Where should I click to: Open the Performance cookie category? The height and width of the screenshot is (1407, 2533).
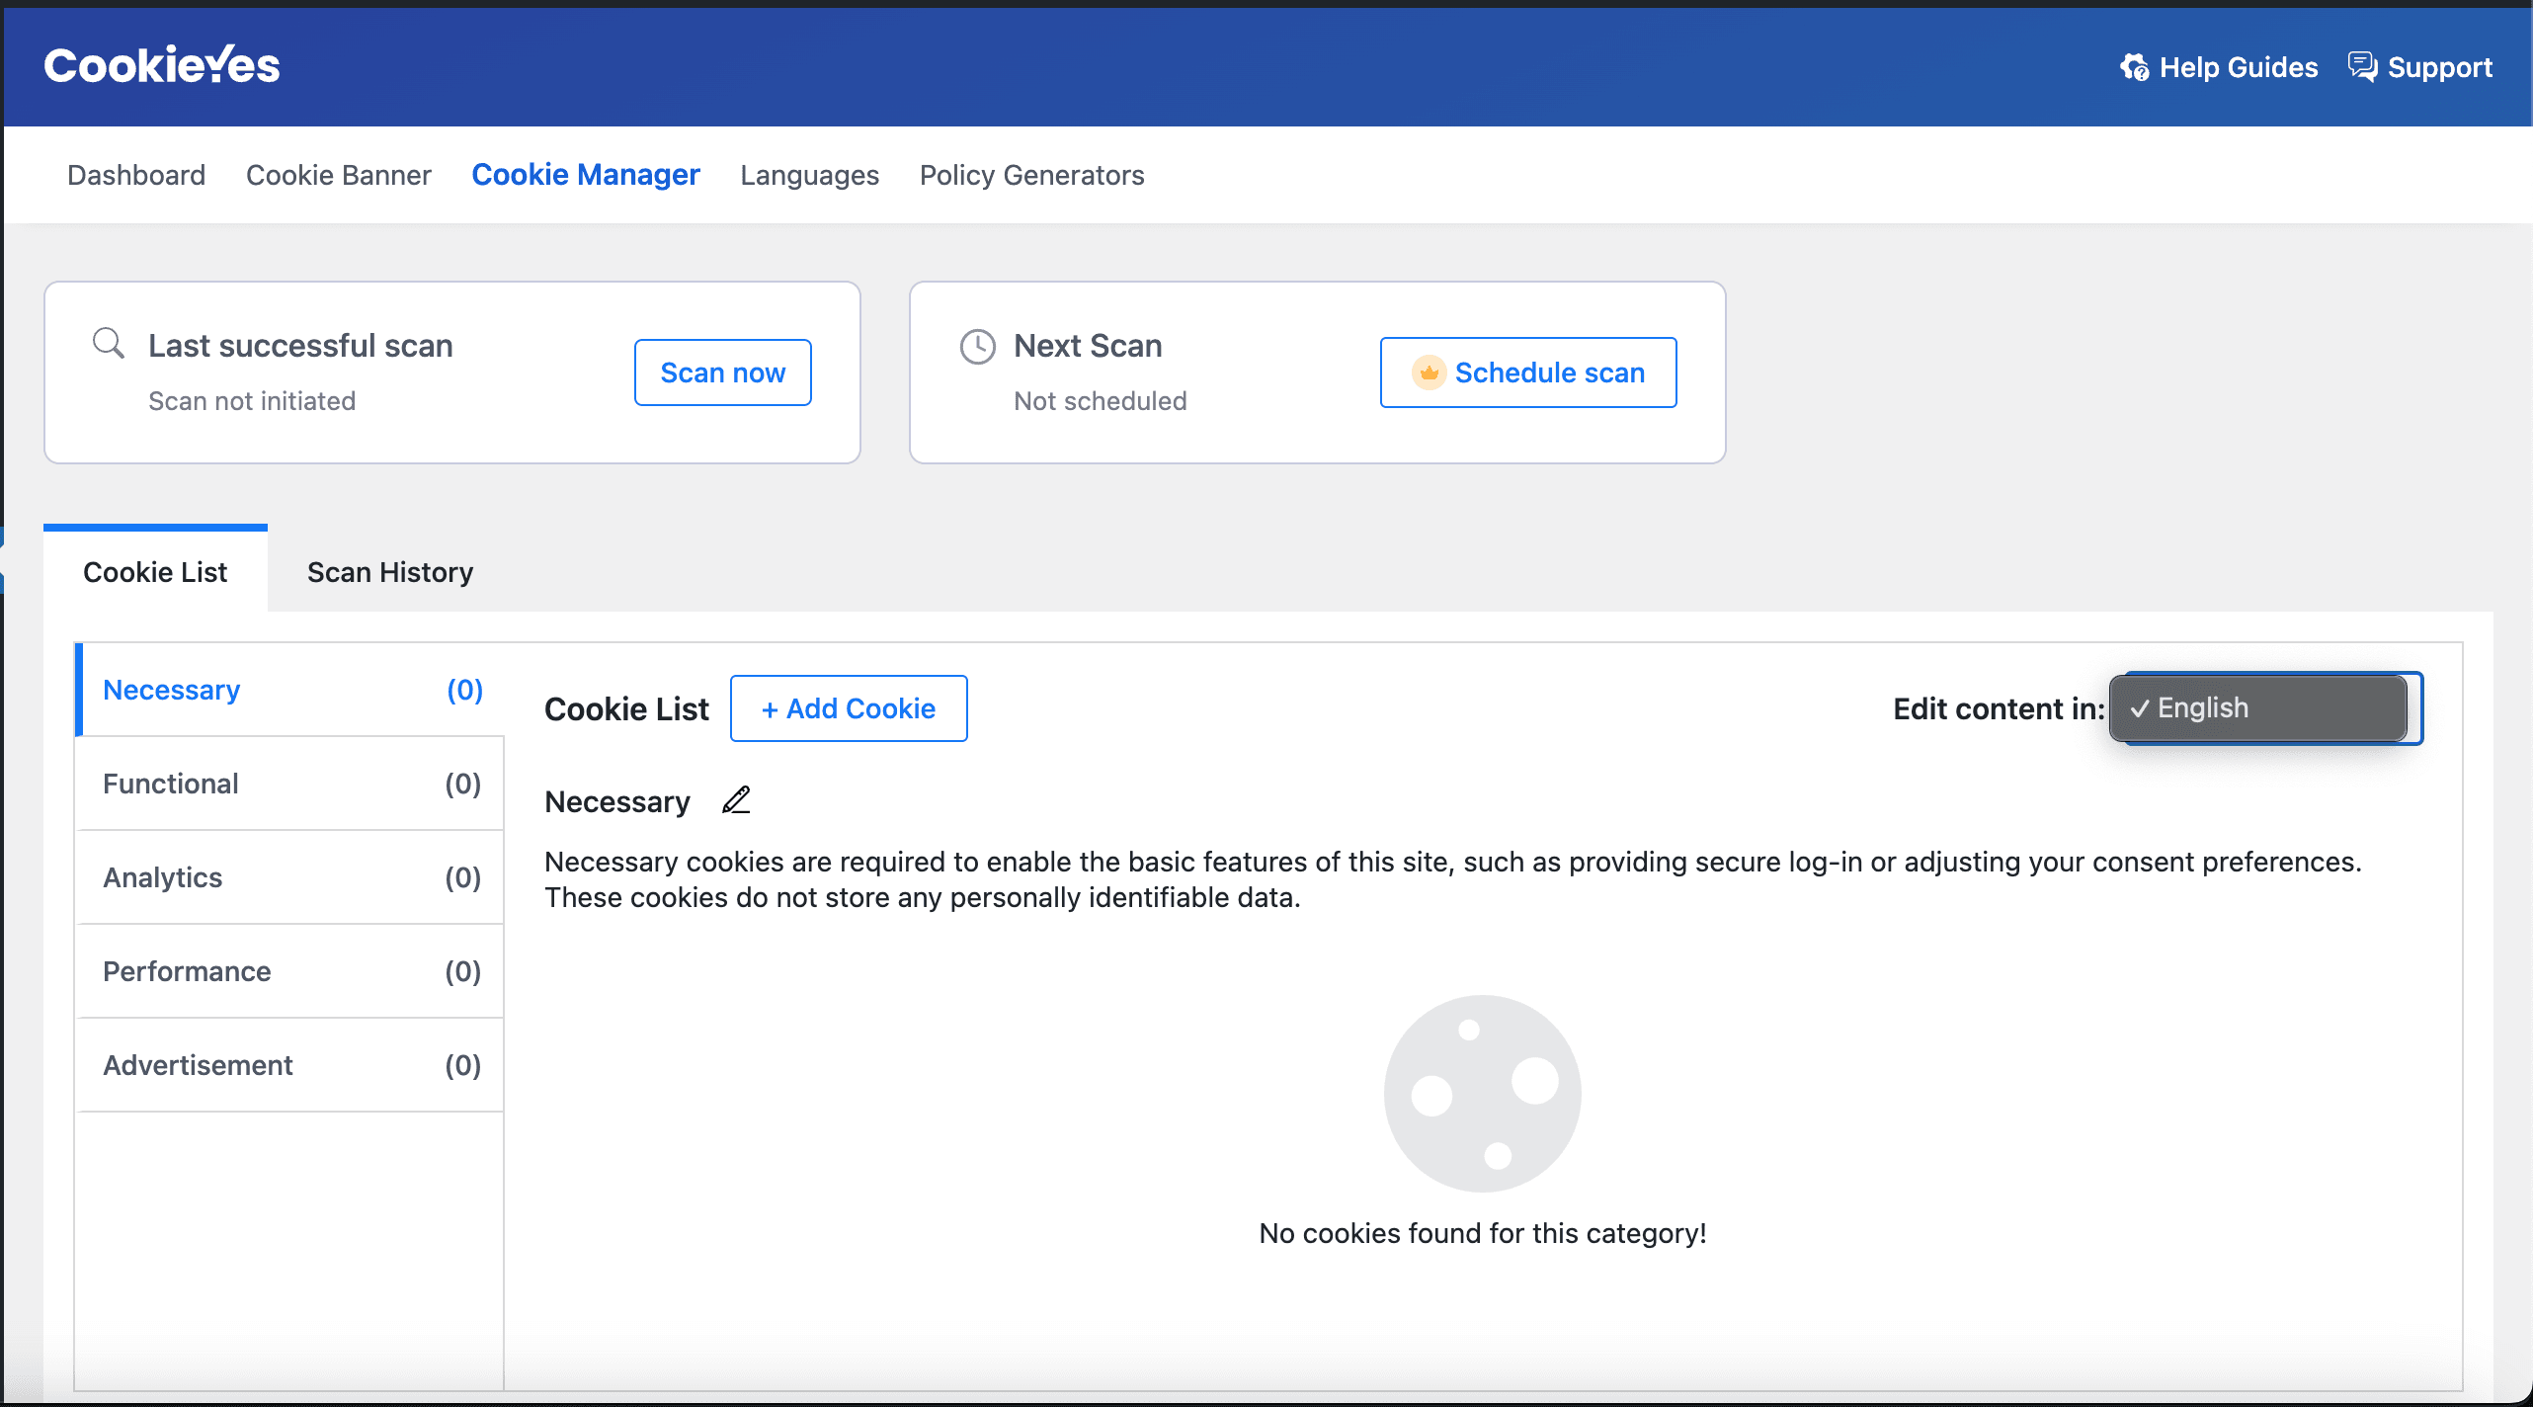point(290,971)
